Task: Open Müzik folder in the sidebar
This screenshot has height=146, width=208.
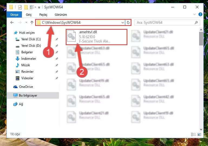Action: coord(26,65)
